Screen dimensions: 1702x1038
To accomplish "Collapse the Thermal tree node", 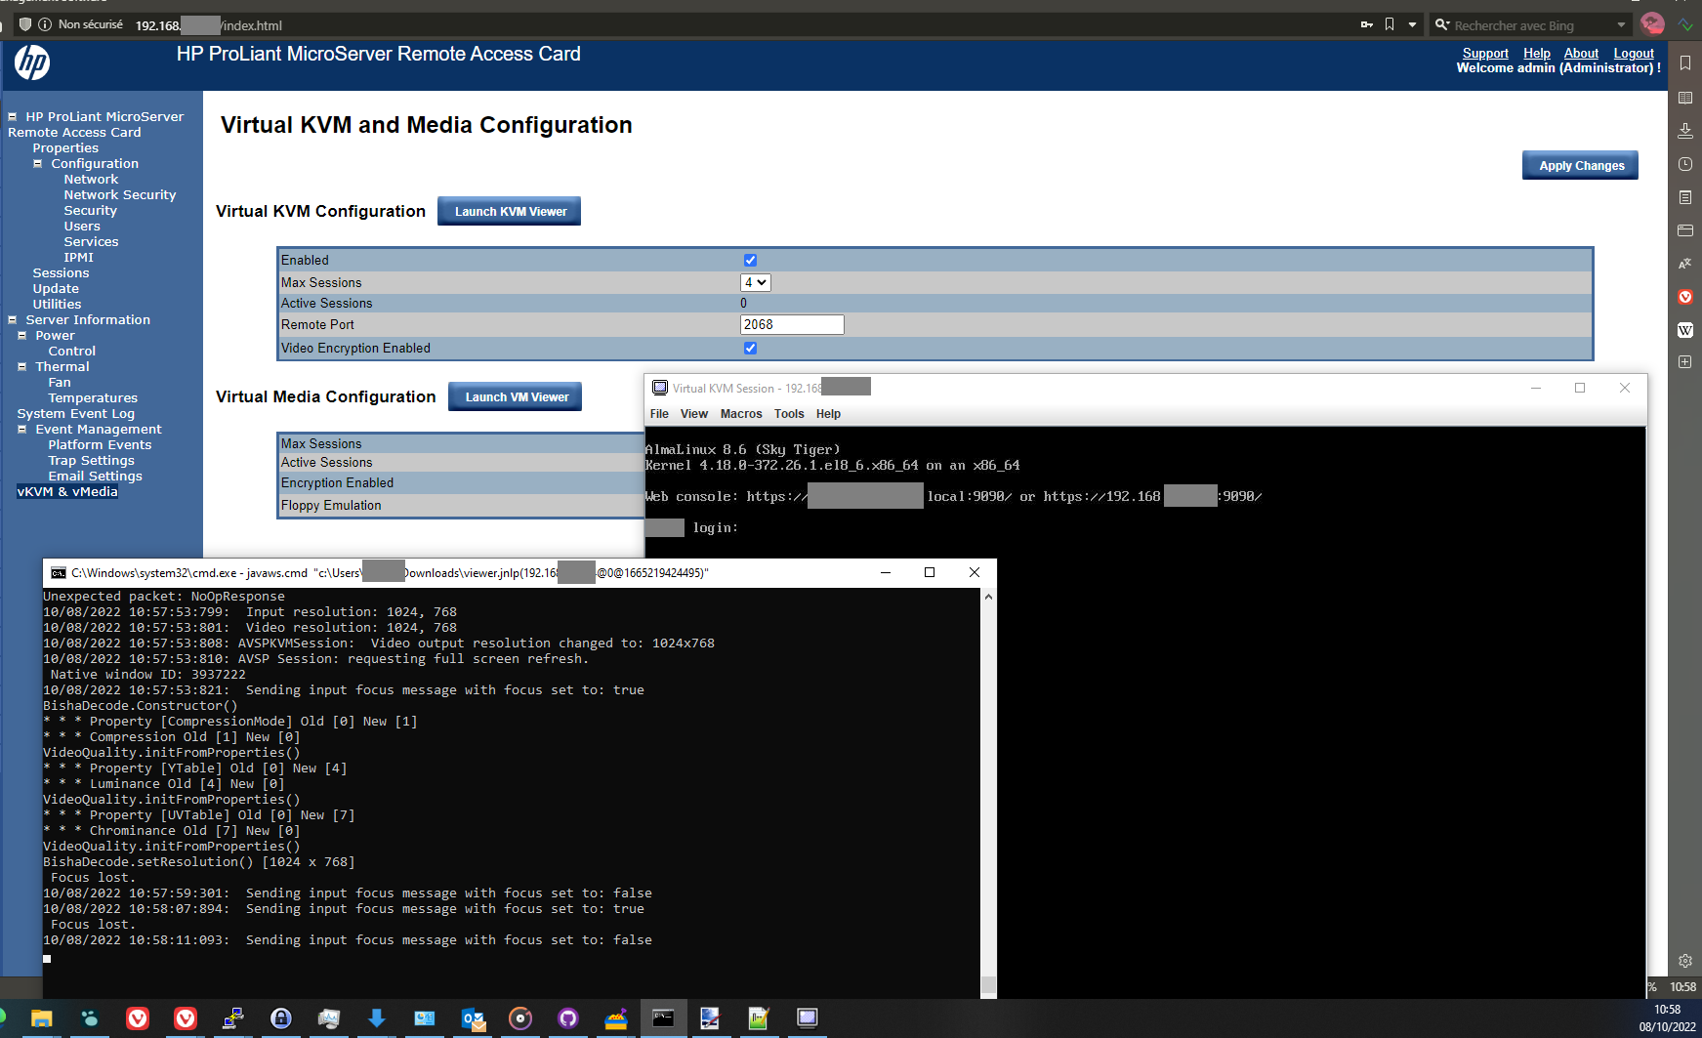I will [22, 367].
